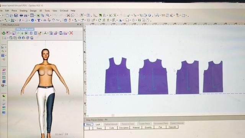Screen dimensions: 245x138
Task: Click the wave curve tool icon
Action: point(58,20)
